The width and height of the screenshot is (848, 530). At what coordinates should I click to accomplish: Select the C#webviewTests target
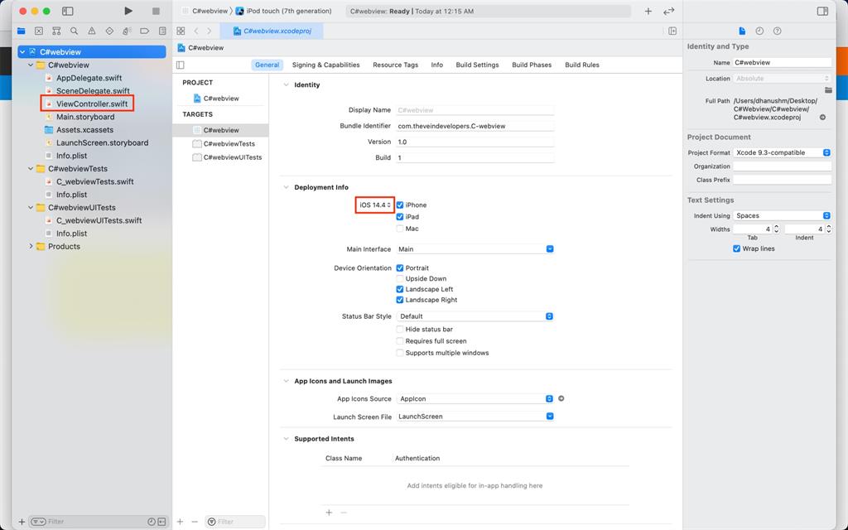(x=231, y=142)
